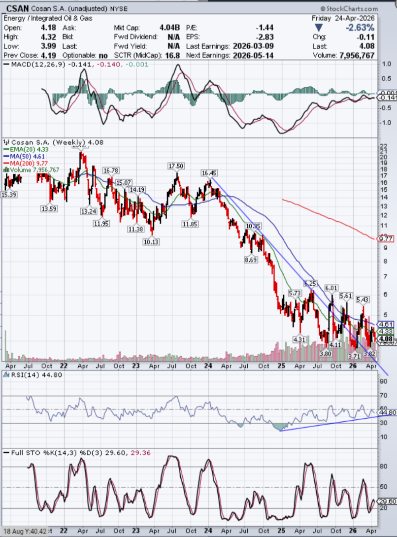397x537 pixels.
Task: Click the Optionable value "no"
Action: pyautogui.click(x=103, y=56)
